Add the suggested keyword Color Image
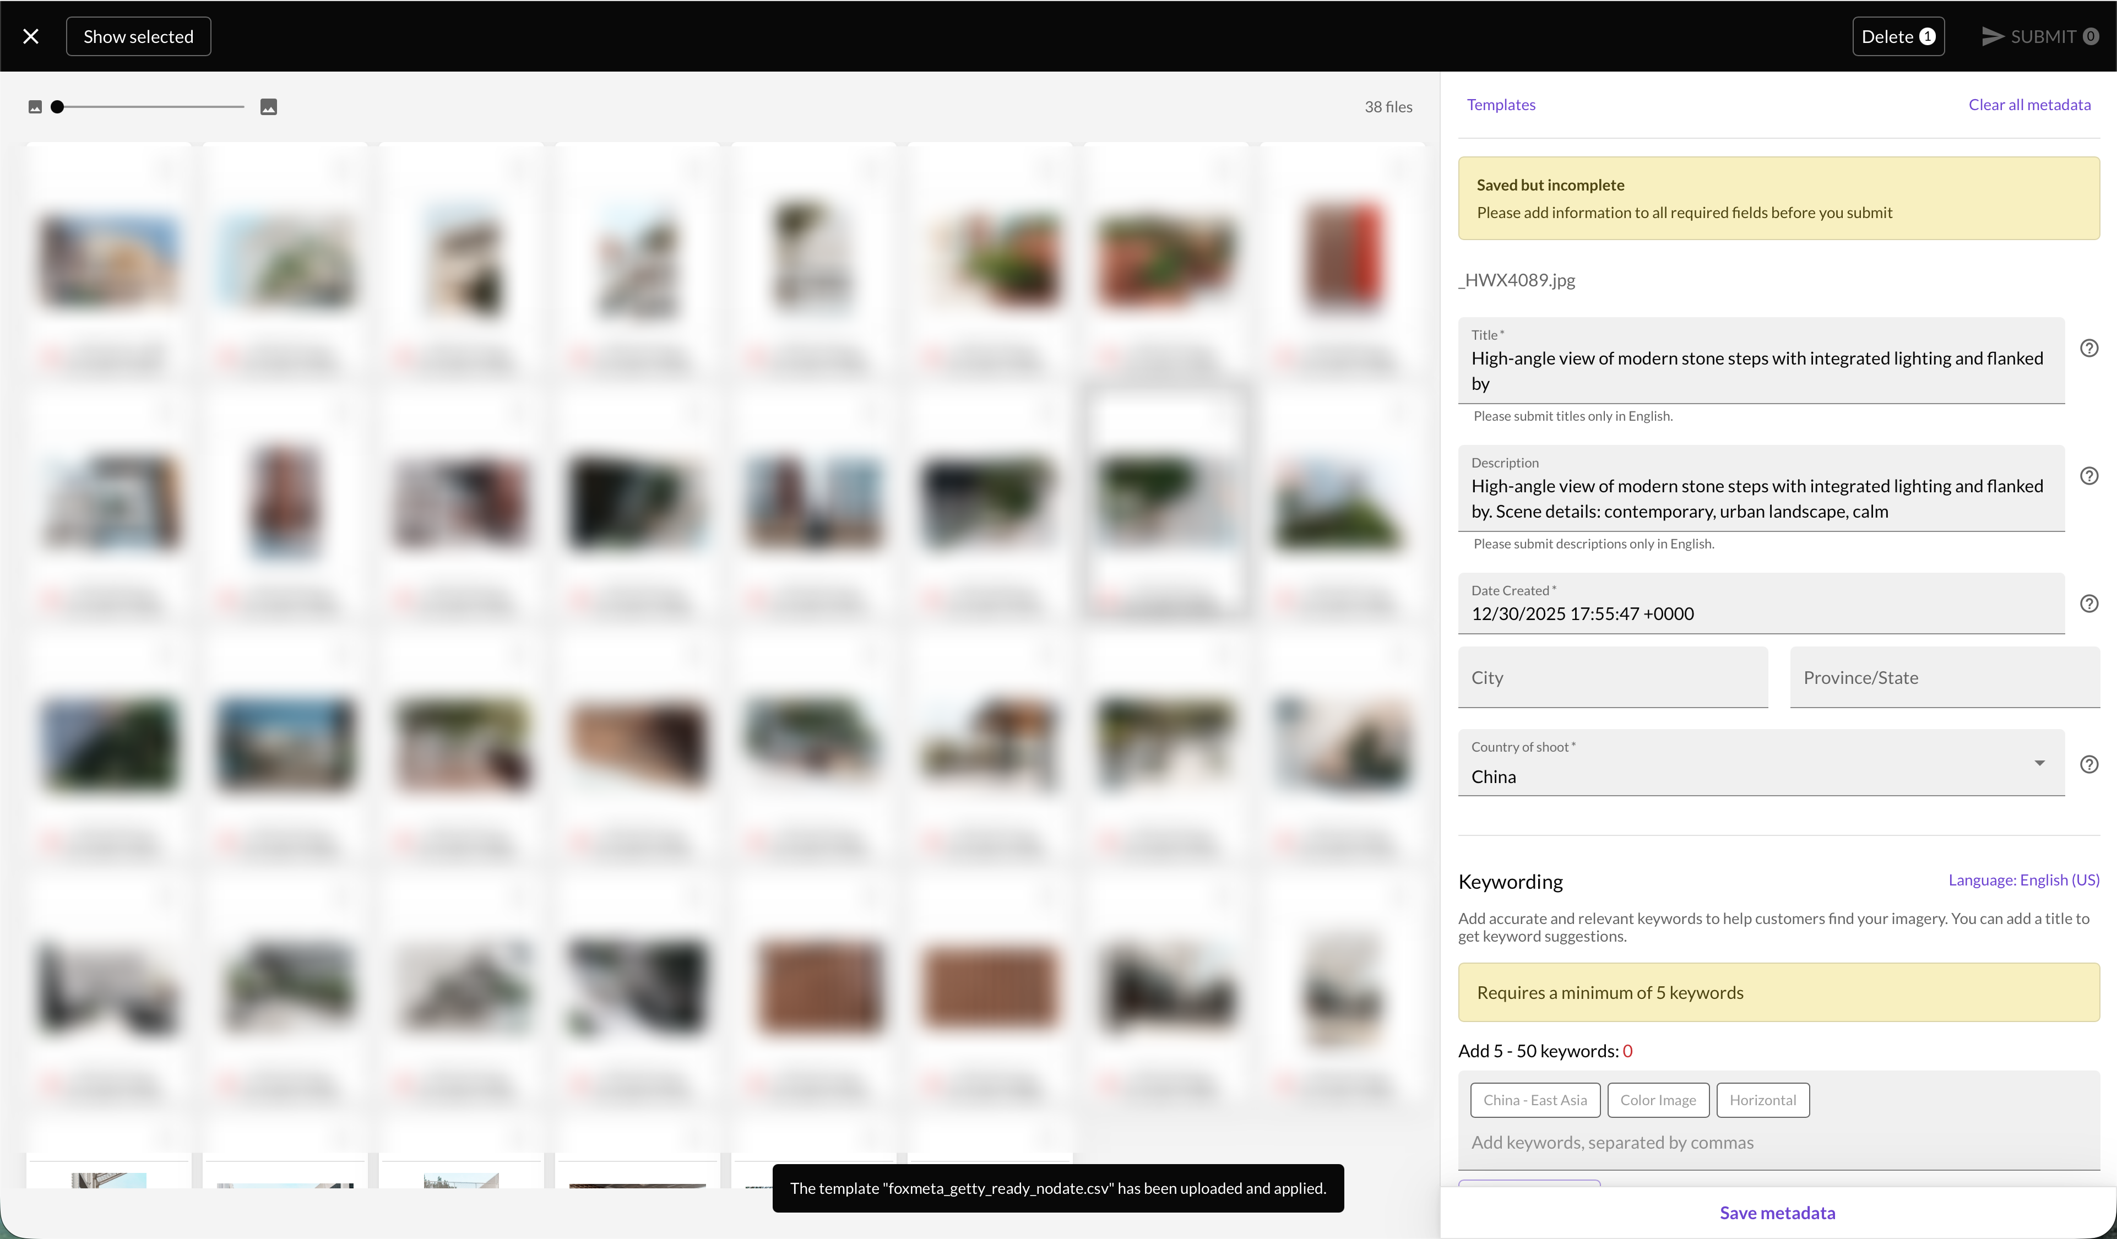Screen dimensions: 2117x1239 click(x=1658, y=1100)
